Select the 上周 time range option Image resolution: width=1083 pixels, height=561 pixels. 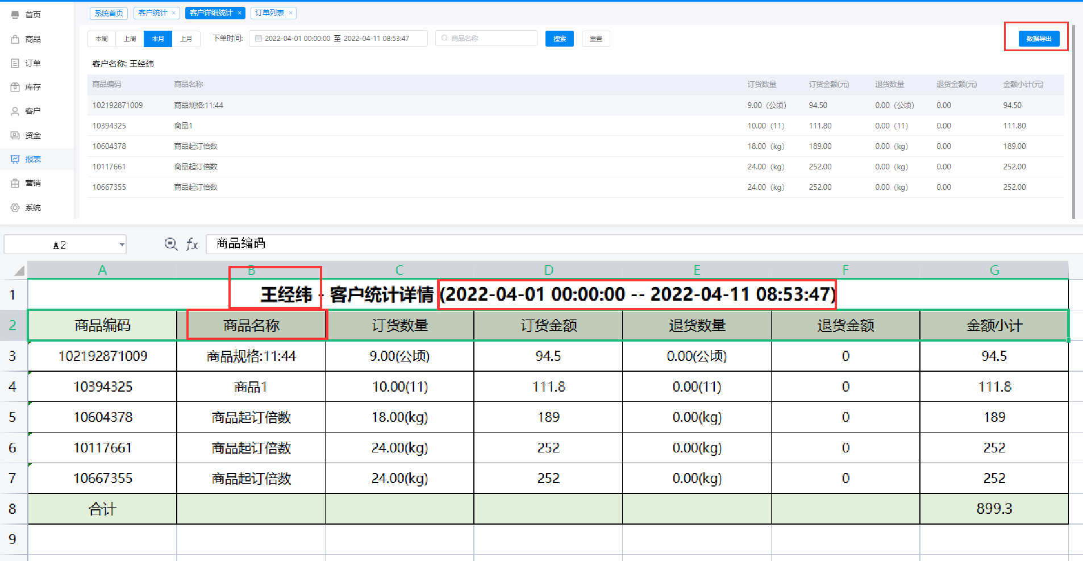(x=130, y=39)
